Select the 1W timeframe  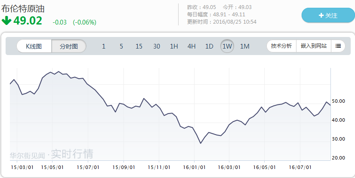pos(227,46)
